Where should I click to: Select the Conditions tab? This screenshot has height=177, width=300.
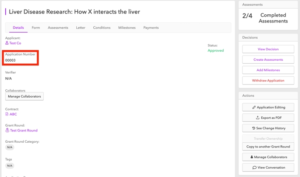click(102, 28)
